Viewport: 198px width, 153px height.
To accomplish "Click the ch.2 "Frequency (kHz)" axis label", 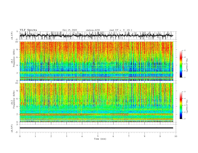I will tap(14, 99).
